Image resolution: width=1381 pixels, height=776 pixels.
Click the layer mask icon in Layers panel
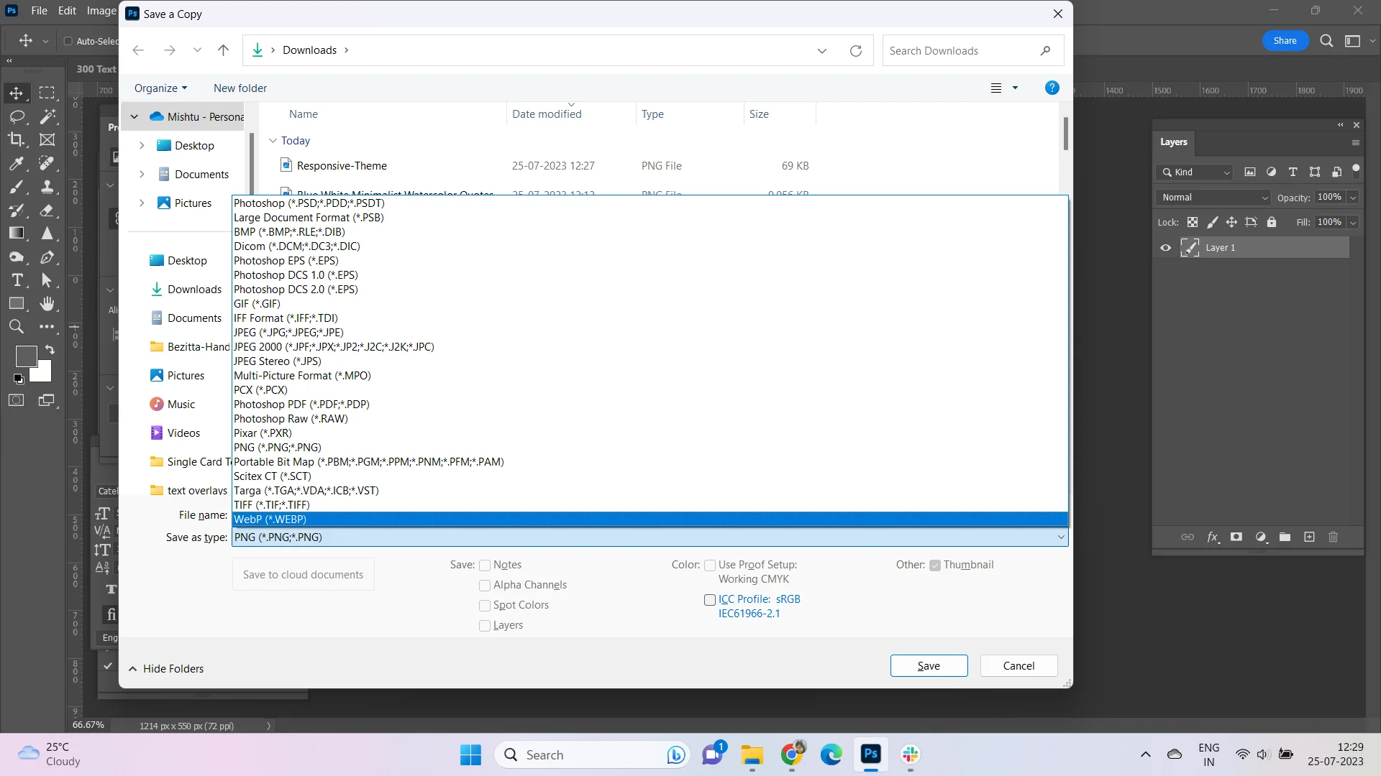coord(1236,537)
